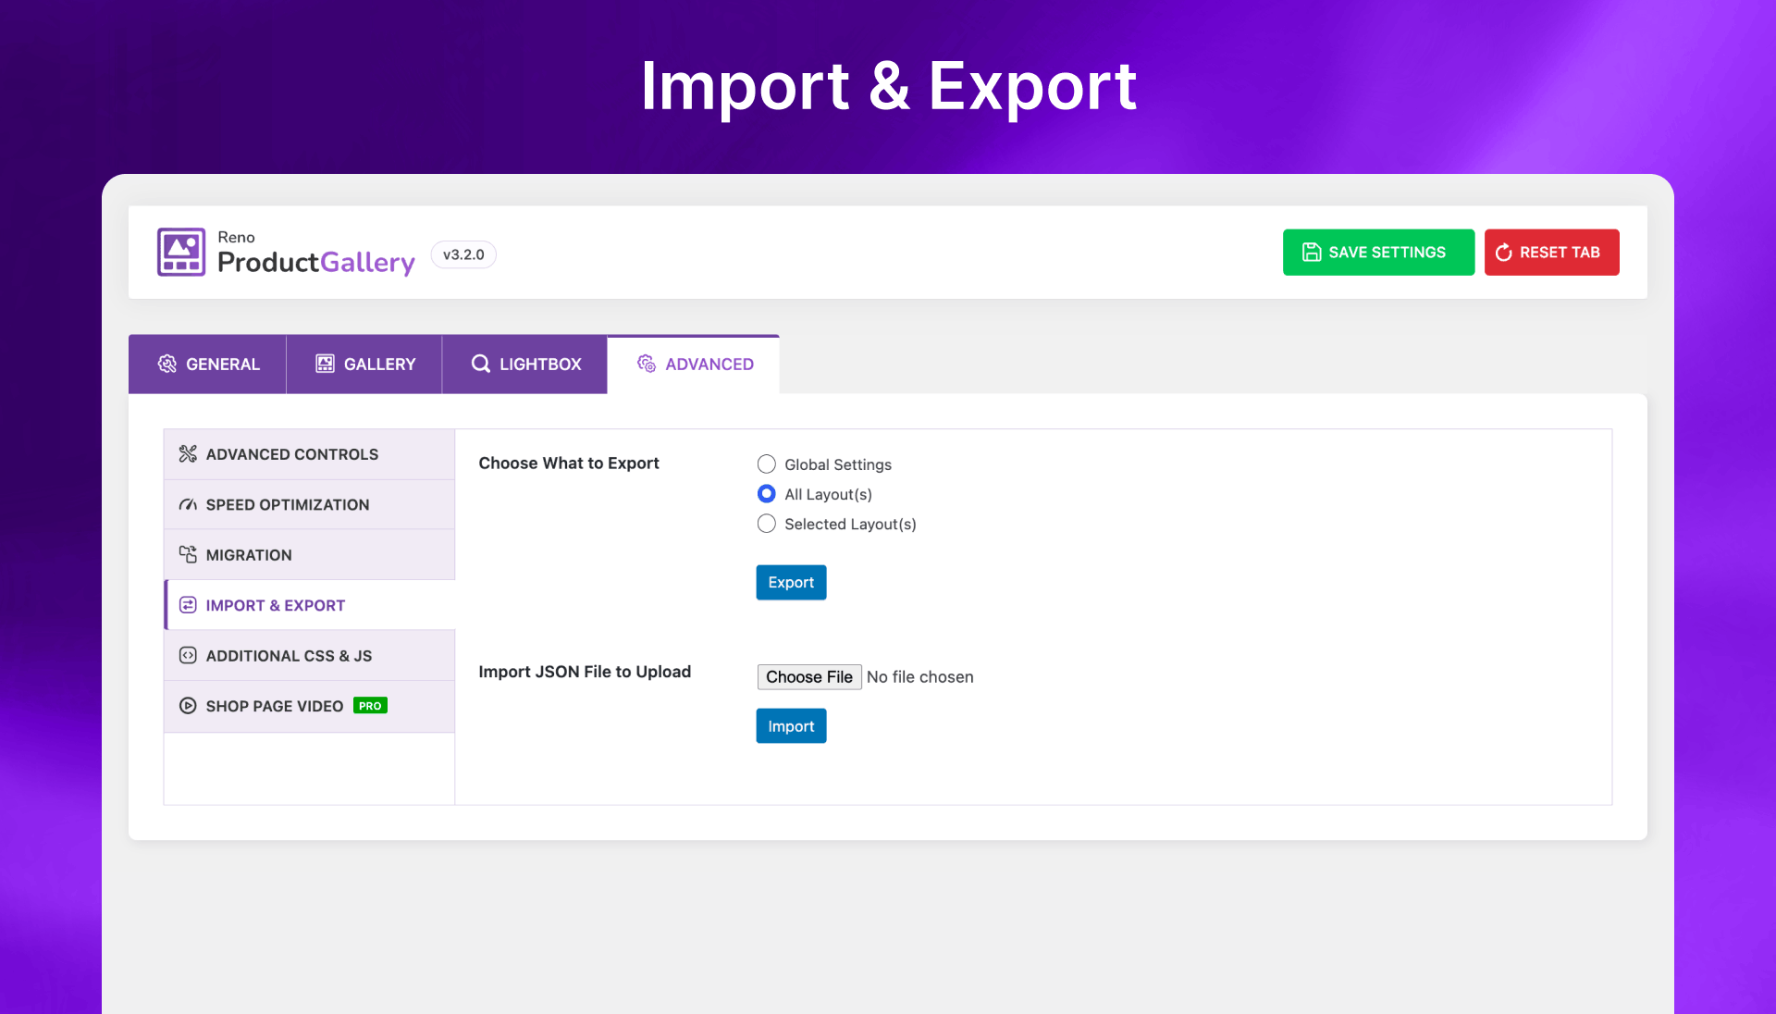Click the 'No file chosen' text
This screenshot has height=1014, width=1776.
tap(920, 677)
